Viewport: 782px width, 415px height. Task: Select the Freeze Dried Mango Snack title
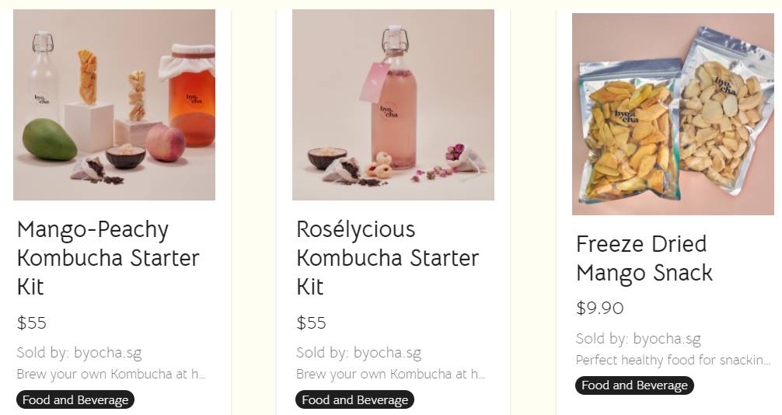click(644, 258)
